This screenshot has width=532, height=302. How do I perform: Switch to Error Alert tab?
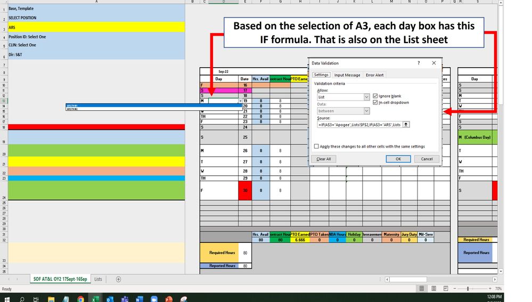point(374,75)
